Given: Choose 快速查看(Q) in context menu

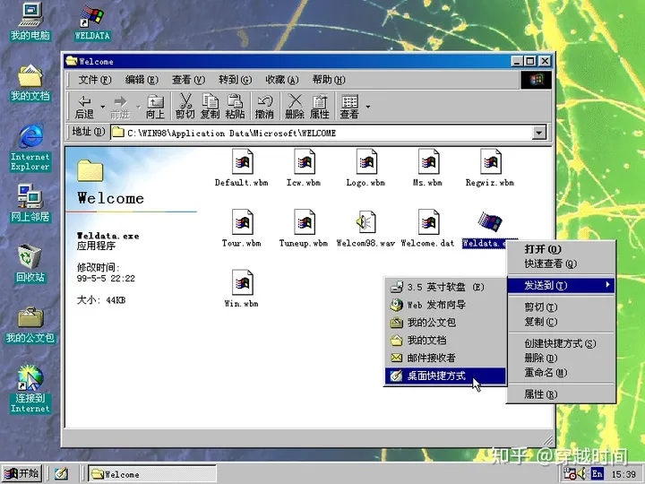Looking at the screenshot, I should pyautogui.click(x=561, y=264).
